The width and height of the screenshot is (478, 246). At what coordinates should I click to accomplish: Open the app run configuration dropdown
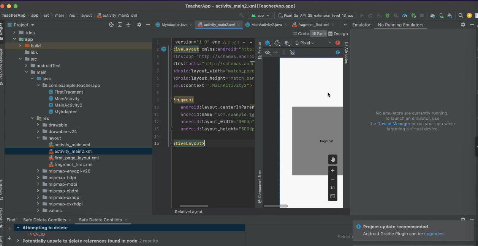[x=260, y=16]
